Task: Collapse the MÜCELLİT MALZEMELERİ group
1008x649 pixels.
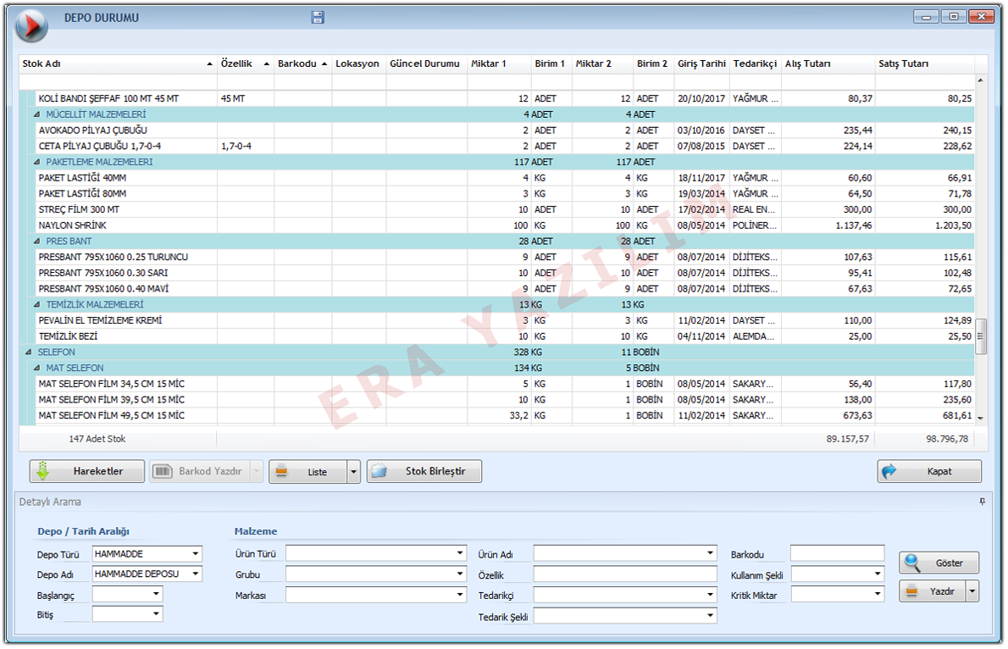Action: (x=36, y=114)
